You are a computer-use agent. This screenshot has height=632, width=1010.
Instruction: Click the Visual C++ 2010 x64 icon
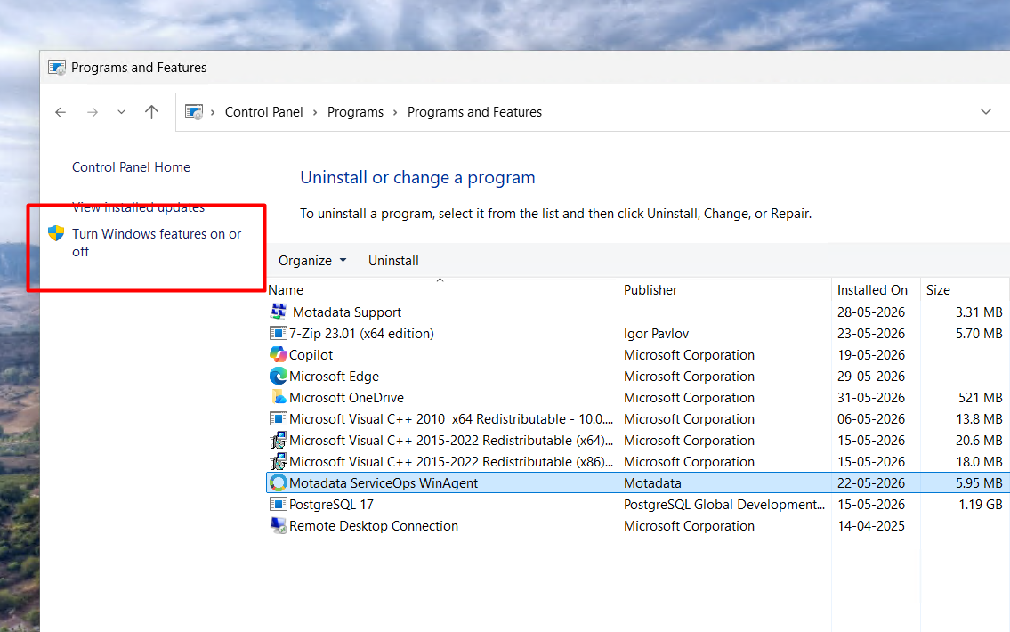[279, 418]
